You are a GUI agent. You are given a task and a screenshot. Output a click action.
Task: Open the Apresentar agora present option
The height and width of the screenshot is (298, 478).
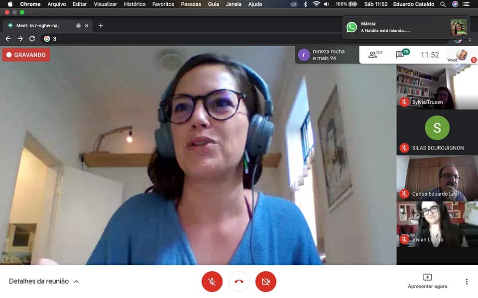click(427, 281)
